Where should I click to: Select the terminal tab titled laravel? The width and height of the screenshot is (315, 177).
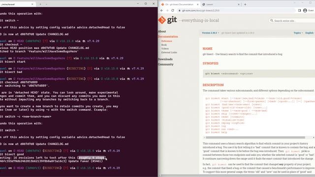coord(17,4)
